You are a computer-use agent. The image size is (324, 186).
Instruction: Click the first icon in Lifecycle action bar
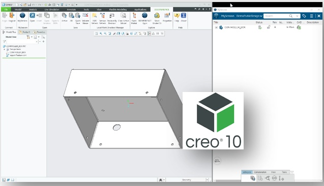coord(253,178)
